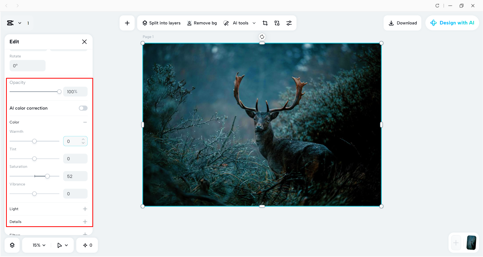This screenshot has width=483, height=257.
Task: Open the cursor tool dropdown at bottom
Action: [x=62, y=245]
